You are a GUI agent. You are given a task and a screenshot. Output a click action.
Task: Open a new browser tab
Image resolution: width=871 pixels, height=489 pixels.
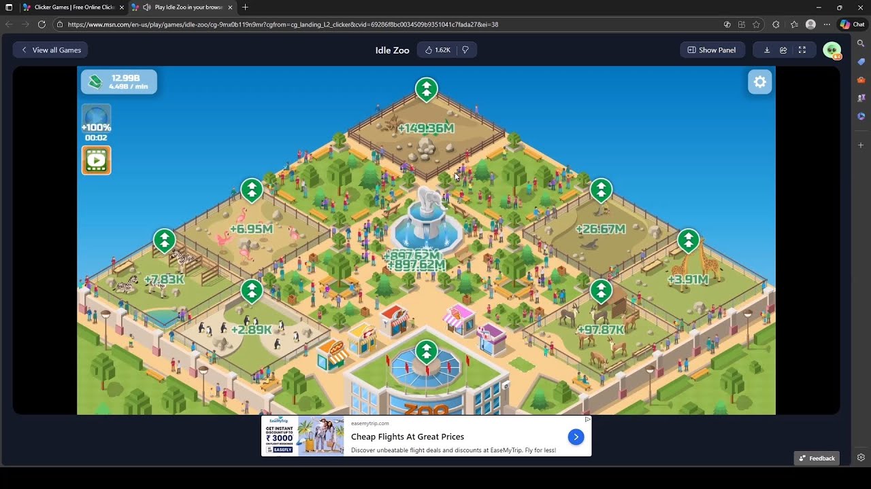coord(245,7)
